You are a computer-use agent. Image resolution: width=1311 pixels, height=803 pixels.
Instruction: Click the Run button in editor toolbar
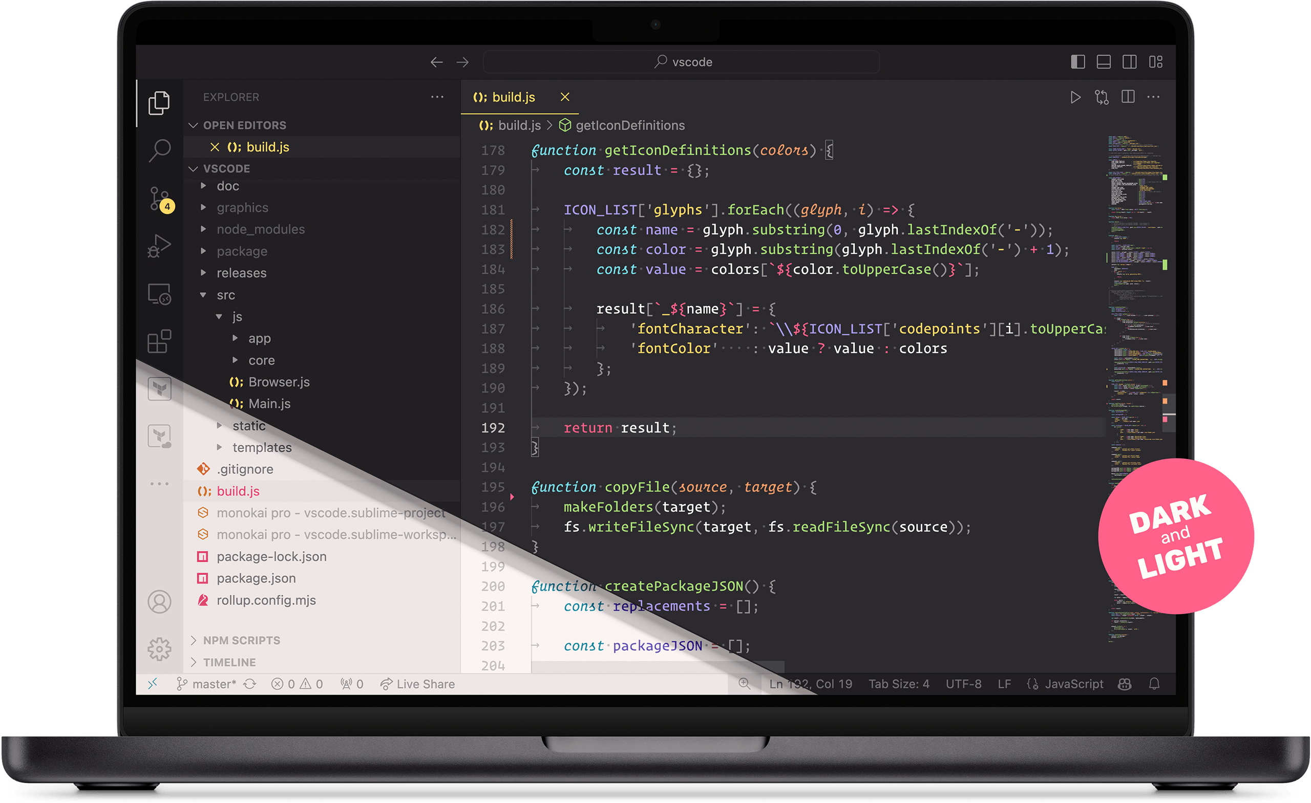click(1074, 97)
